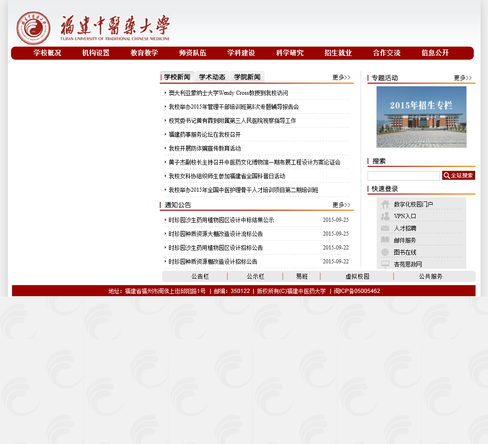The height and width of the screenshot is (444, 488).
Task: Click 更多>> in the 专题活动 section
Action: point(463,78)
